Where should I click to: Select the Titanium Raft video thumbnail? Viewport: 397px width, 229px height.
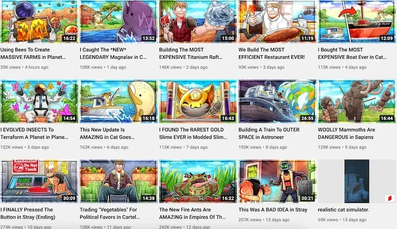pyautogui.click(x=198, y=21)
